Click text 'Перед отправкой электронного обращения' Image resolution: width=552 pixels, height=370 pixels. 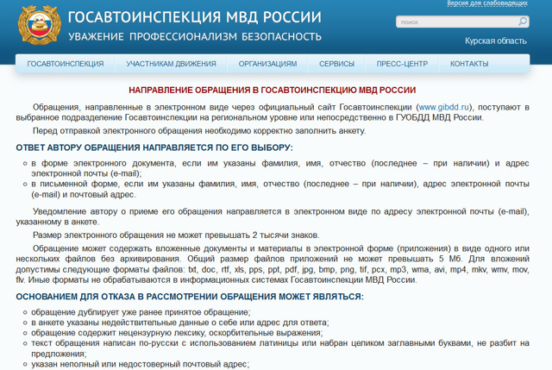199,130
